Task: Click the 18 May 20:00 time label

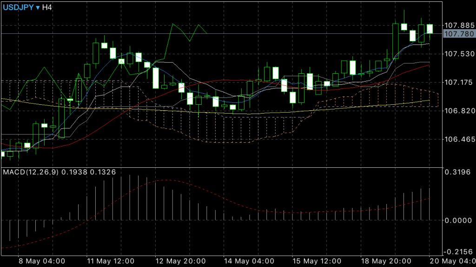Action: tap(386, 261)
